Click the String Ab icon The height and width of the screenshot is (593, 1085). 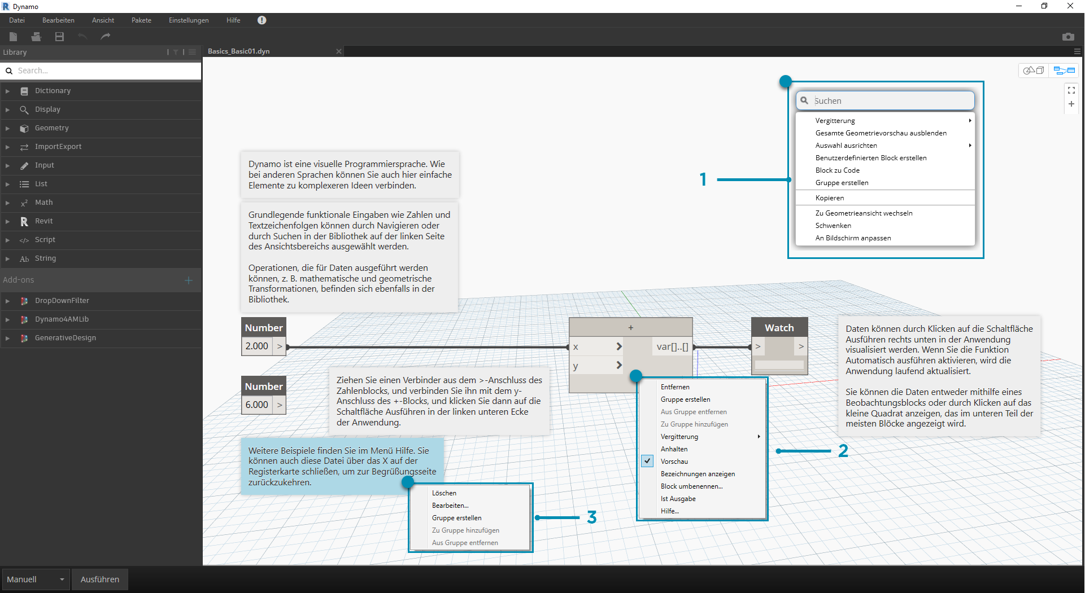tap(24, 258)
